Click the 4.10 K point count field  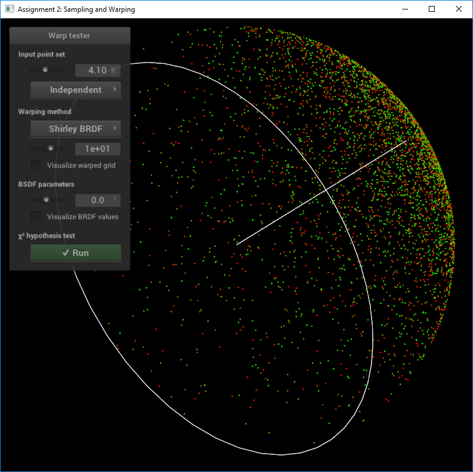98,70
